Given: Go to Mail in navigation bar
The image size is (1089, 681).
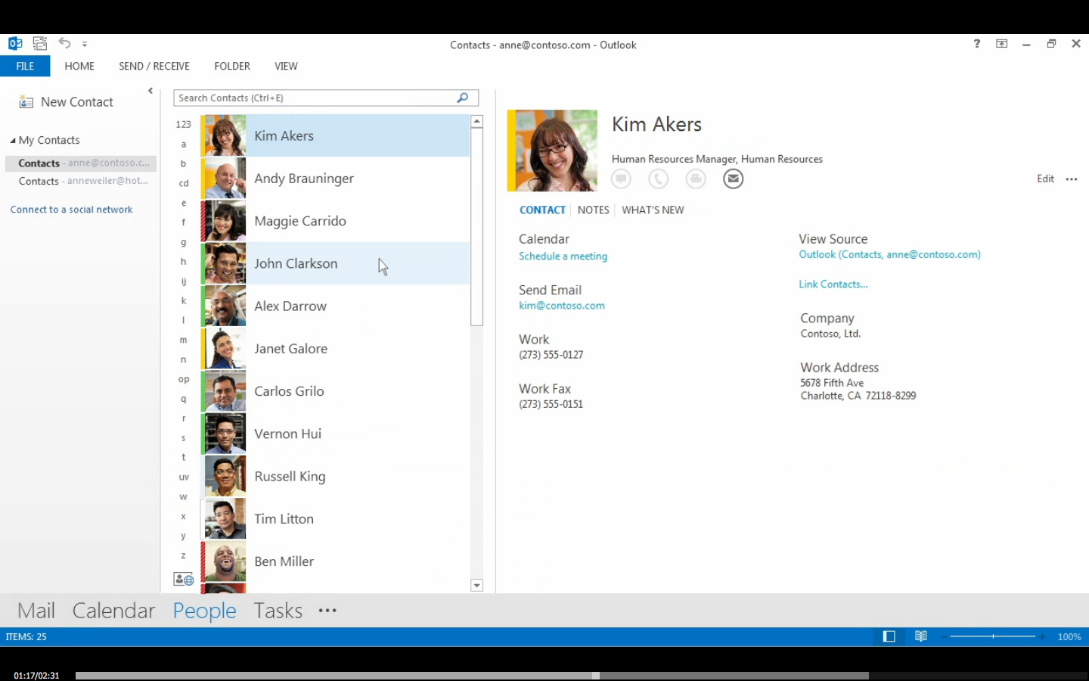Looking at the screenshot, I should [36, 611].
